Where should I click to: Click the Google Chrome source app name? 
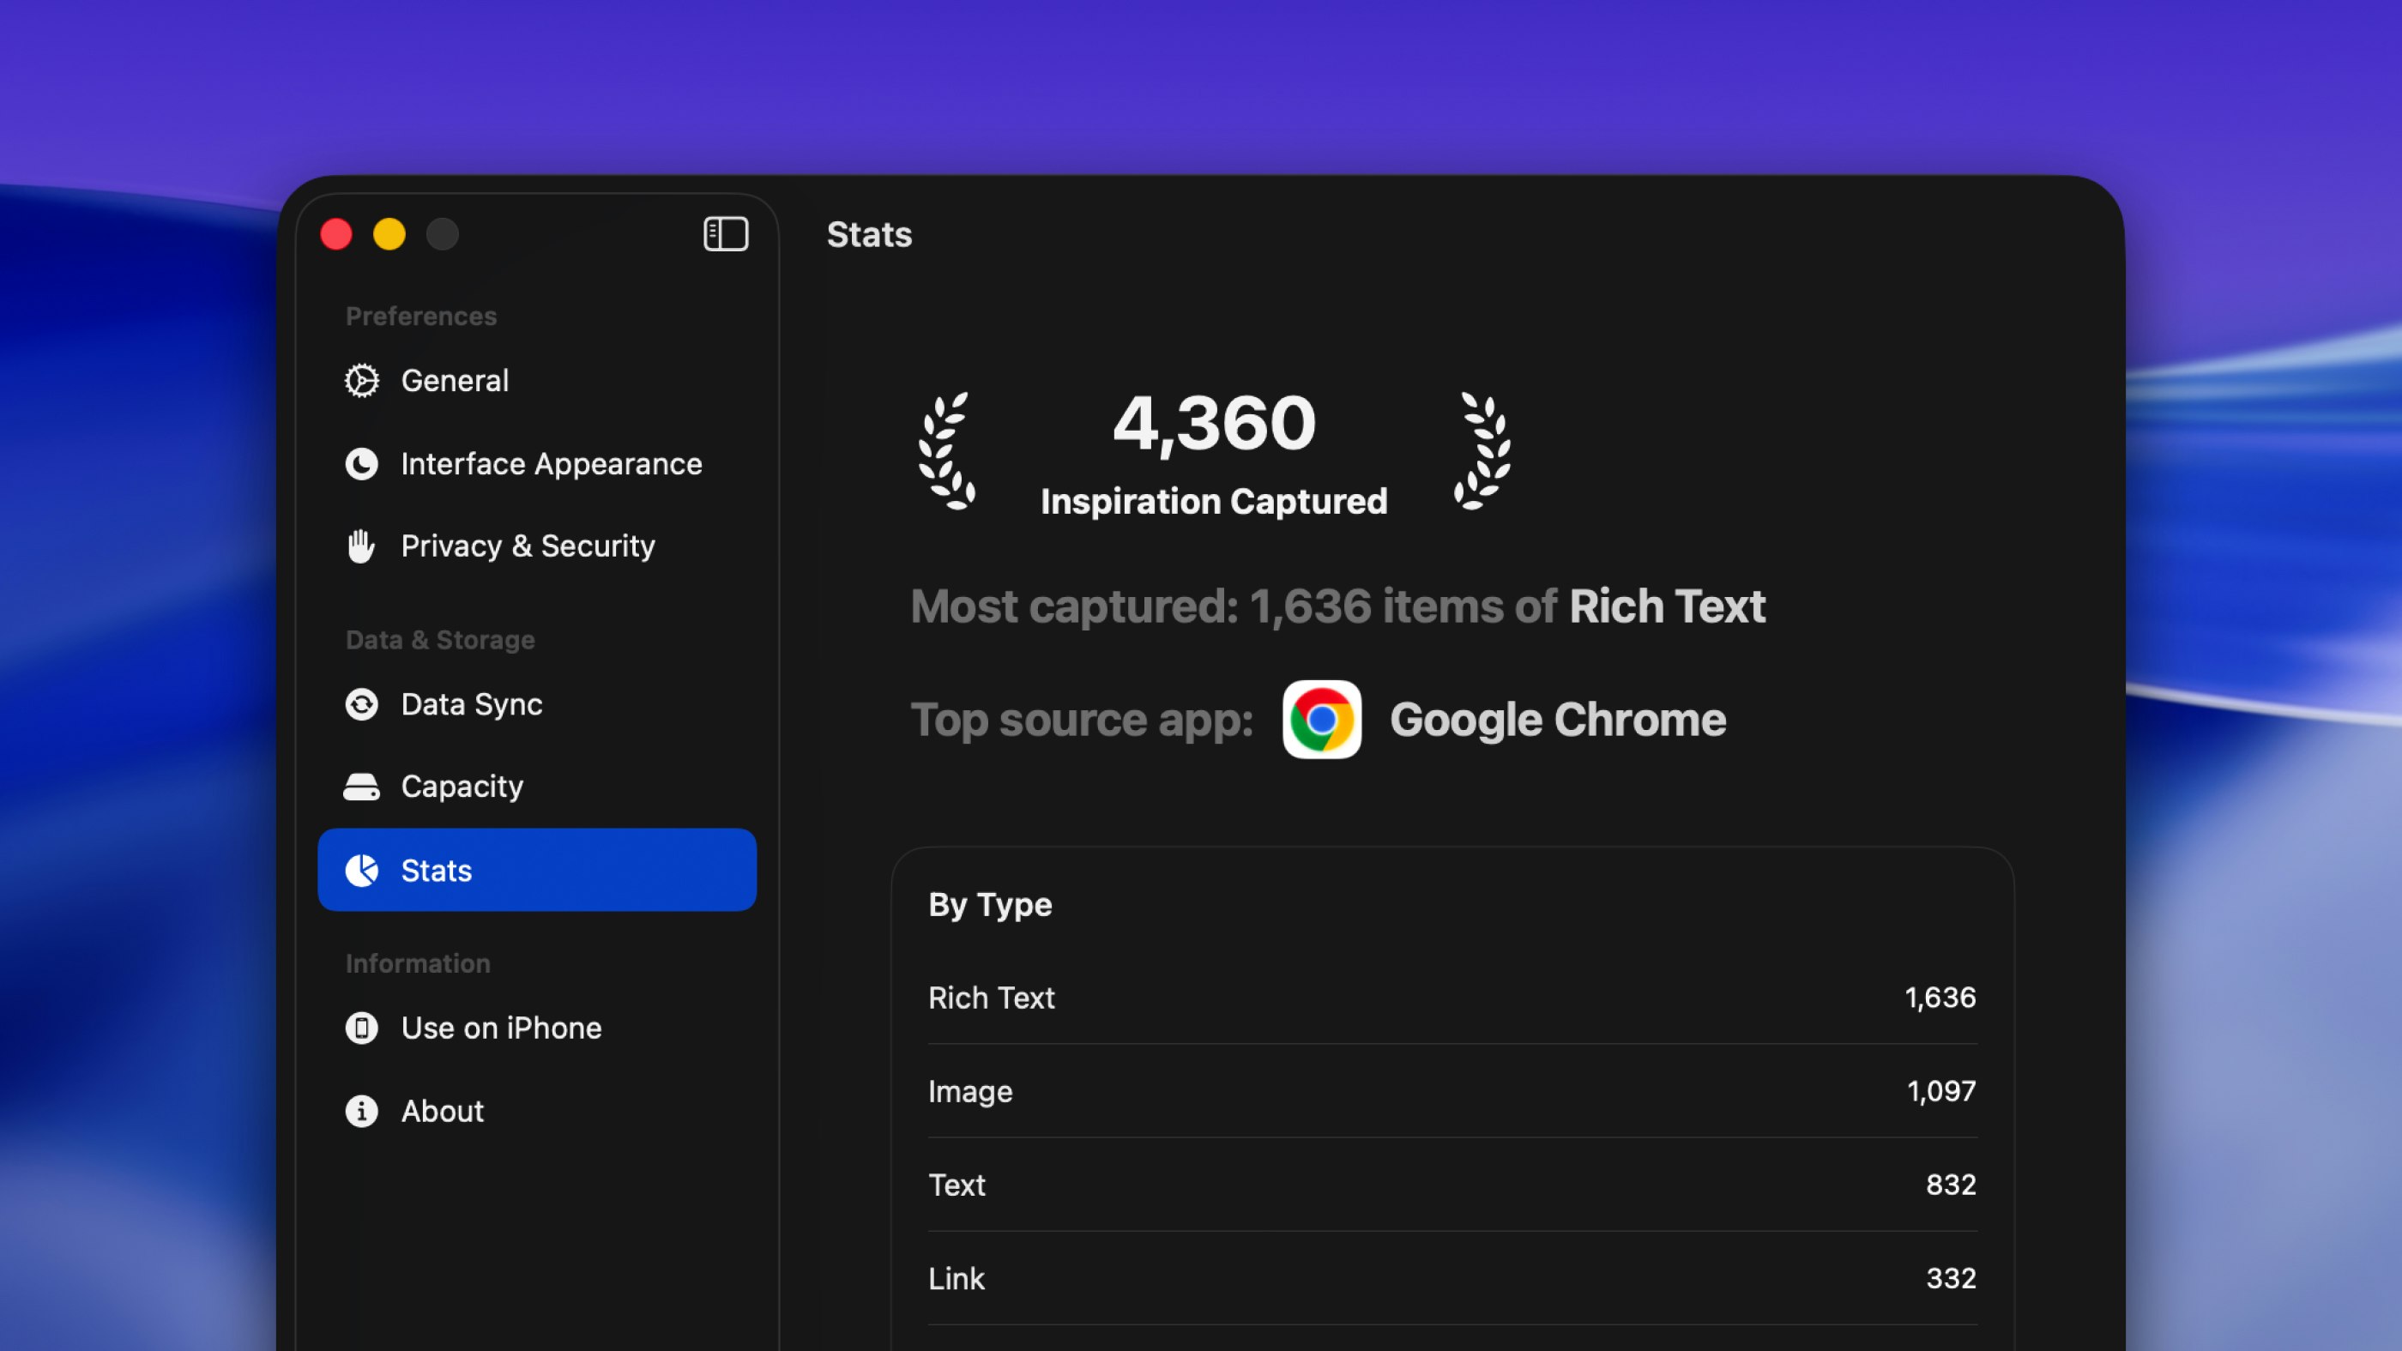point(1558,720)
